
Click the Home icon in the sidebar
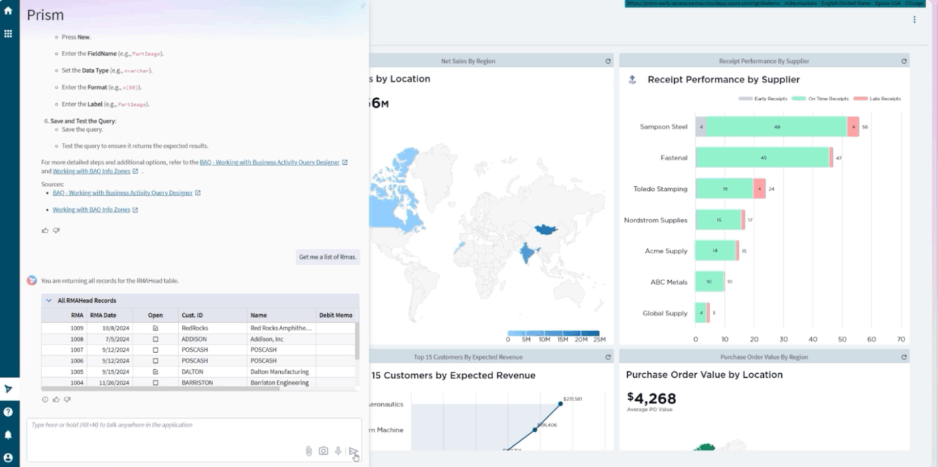[8, 11]
